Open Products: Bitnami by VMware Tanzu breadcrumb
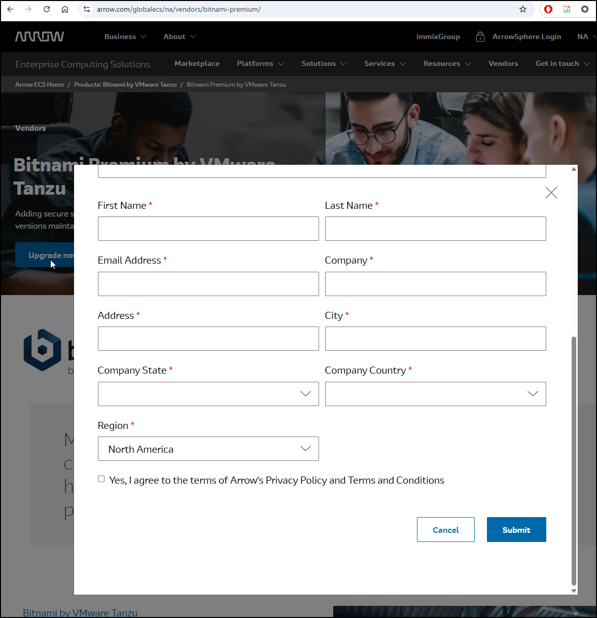This screenshot has width=597, height=618. 125,85
